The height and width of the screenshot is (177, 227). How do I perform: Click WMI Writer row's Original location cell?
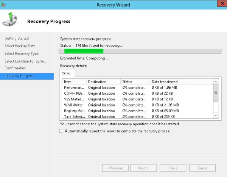click(101, 105)
